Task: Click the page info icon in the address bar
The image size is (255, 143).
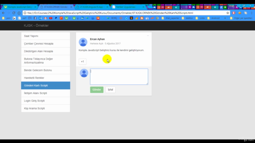Action: point(25,13)
